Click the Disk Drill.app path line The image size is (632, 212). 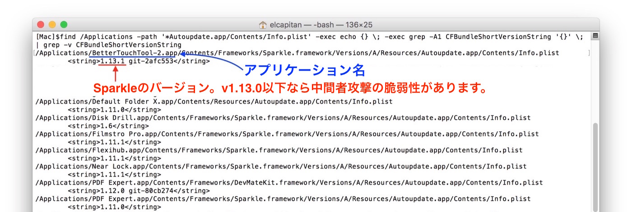pyautogui.click(x=283, y=118)
